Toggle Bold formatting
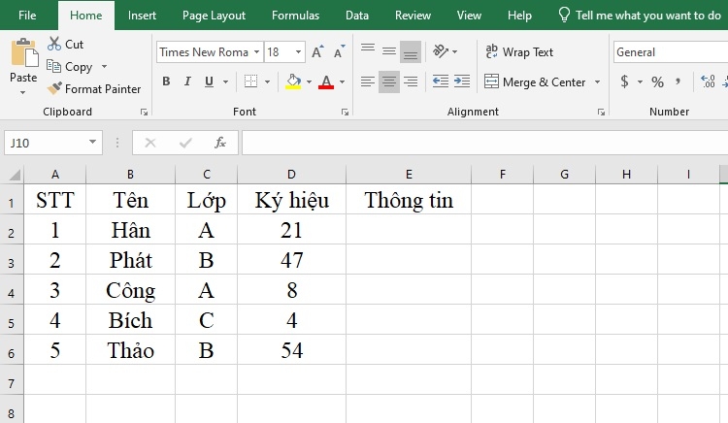Viewport: 728px width, 423px height. coord(166,81)
